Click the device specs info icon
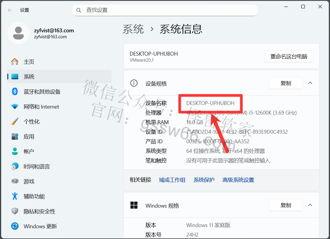330x239 pixels. point(134,83)
